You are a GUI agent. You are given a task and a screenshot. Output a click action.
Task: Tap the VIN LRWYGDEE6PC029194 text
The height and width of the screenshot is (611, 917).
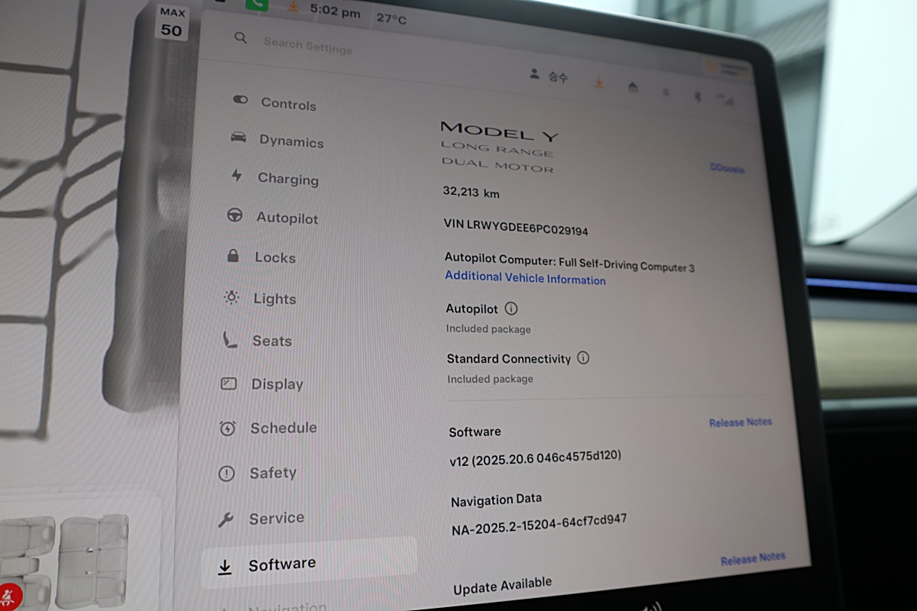pyautogui.click(x=516, y=227)
